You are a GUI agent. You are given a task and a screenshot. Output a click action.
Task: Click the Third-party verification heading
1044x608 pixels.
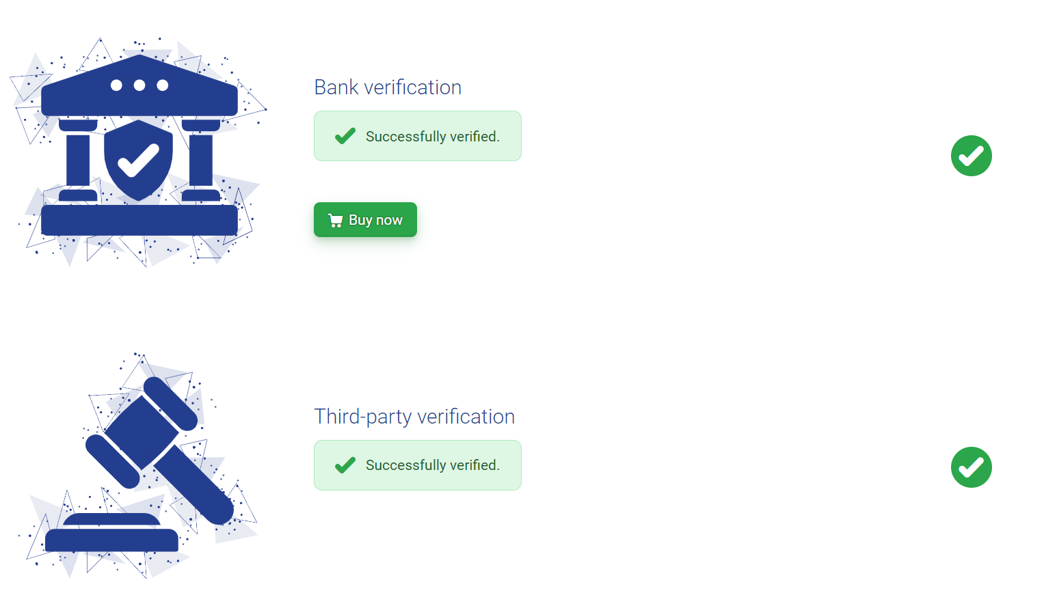414,417
